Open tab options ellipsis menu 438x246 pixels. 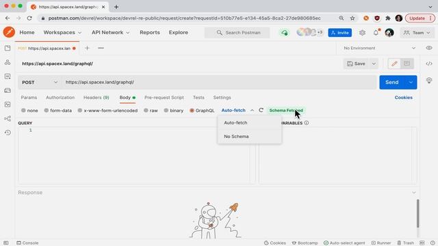pos(101,48)
